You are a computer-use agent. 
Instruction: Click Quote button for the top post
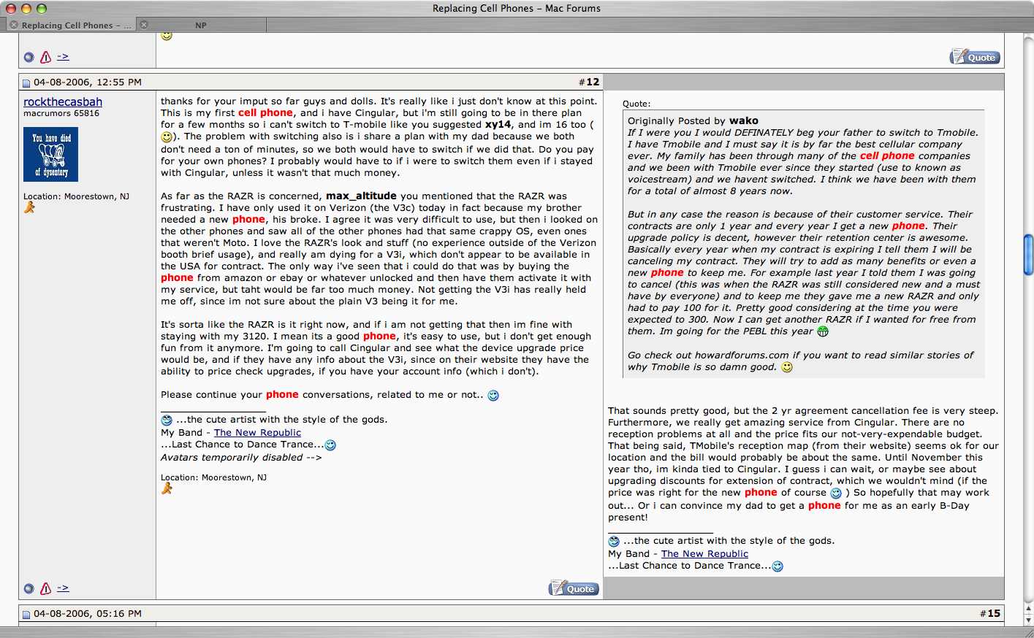point(975,57)
